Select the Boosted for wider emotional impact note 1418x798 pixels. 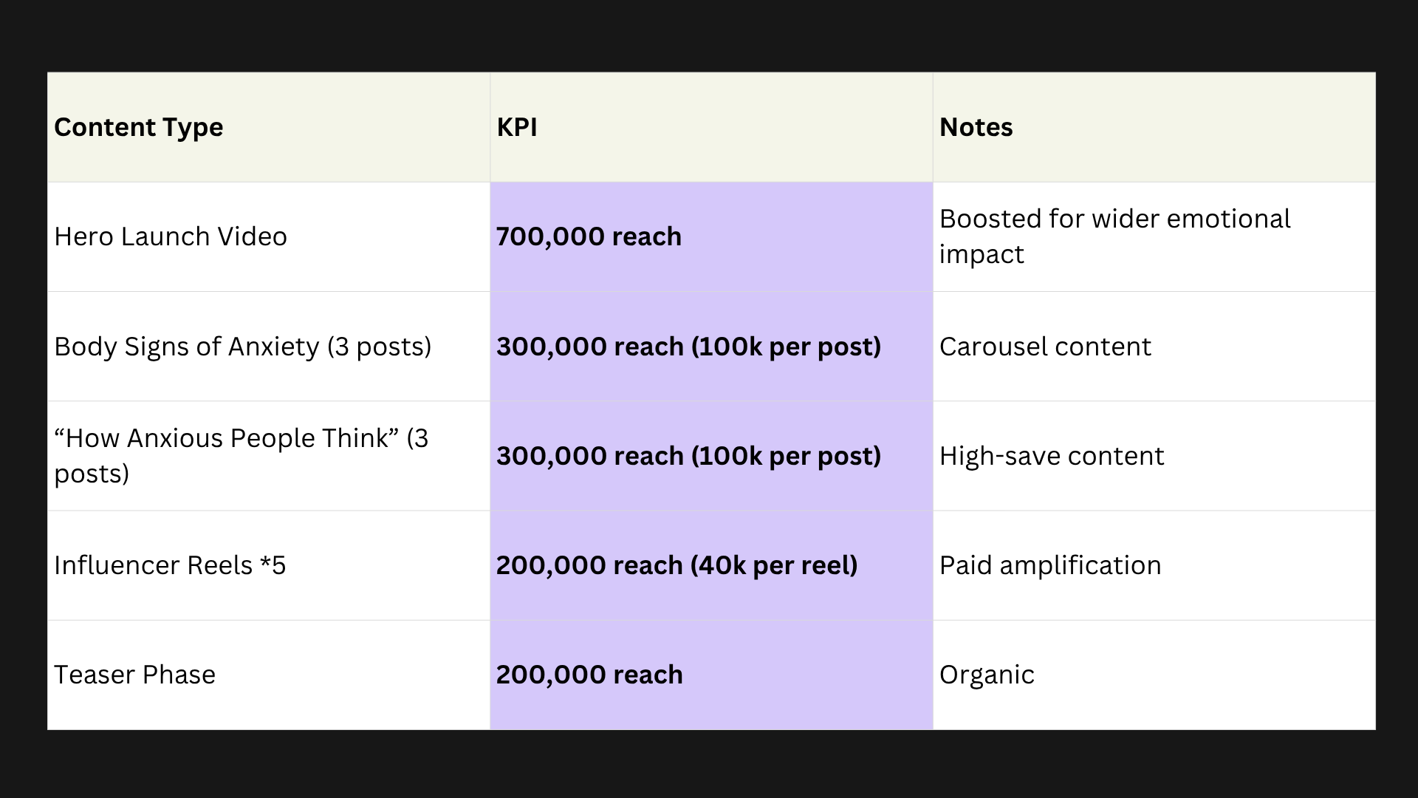coord(1154,236)
